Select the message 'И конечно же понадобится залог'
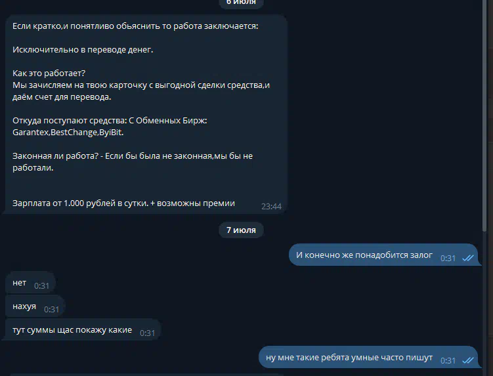 [x=383, y=255]
